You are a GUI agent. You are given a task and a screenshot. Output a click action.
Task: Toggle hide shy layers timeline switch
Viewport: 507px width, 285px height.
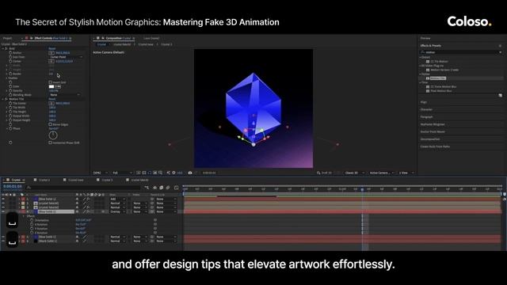tap(155, 188)
